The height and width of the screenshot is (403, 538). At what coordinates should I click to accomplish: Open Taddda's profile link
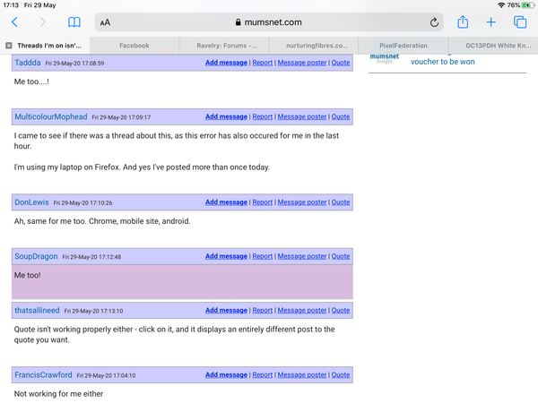28,63
